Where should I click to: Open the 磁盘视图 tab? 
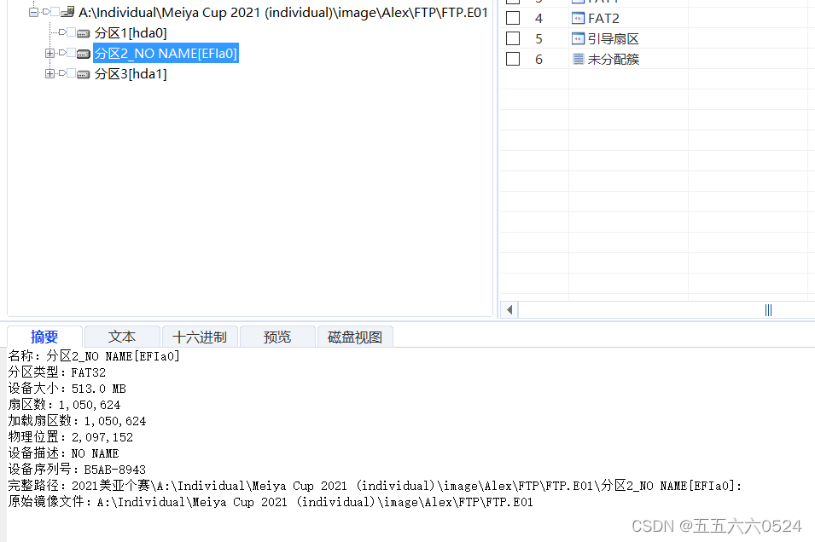tap(355, 337)
